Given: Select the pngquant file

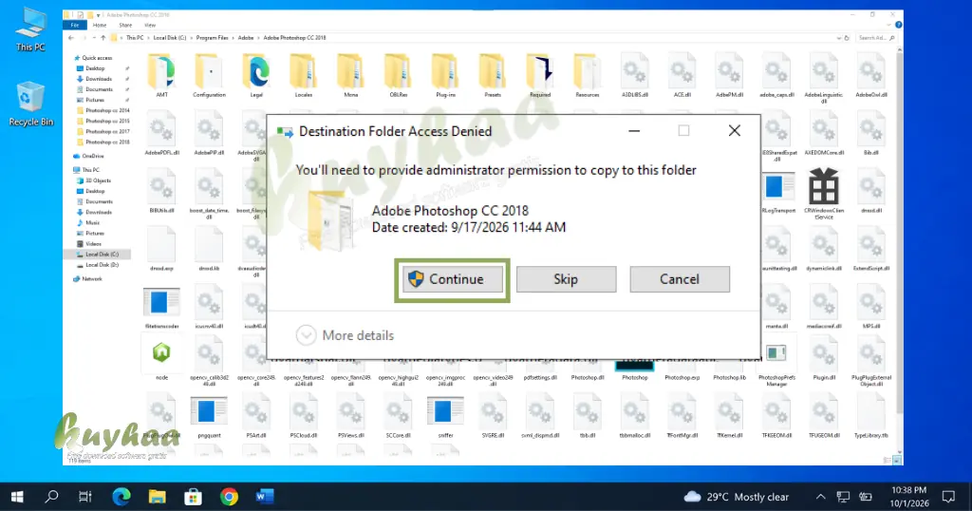Looking at the screenshot, I should (x=209, y=417).
